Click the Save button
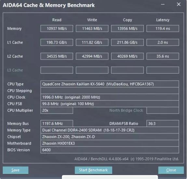 16,170
